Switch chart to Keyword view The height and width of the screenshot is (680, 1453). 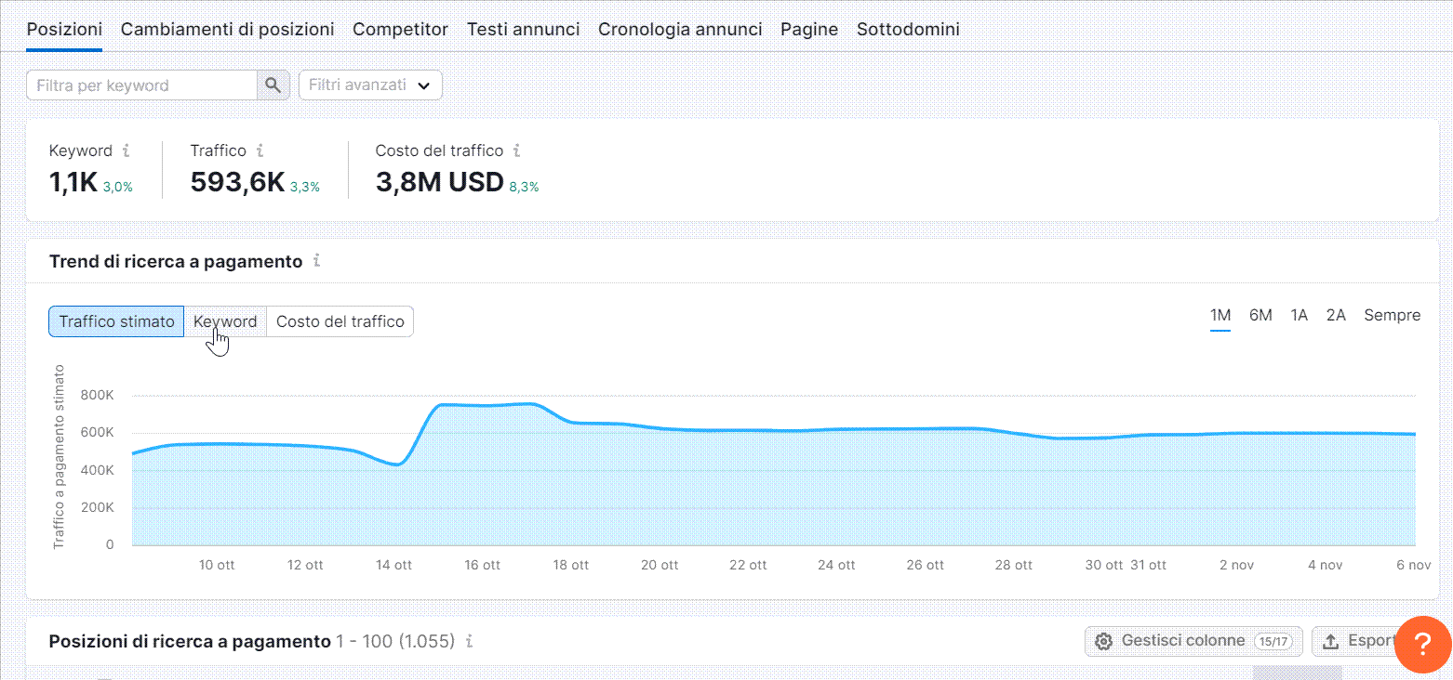[223, 321]
